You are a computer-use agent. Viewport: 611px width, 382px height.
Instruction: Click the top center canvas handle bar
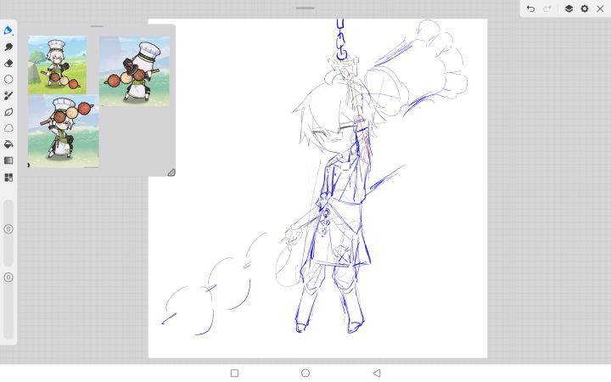[305, 8]
